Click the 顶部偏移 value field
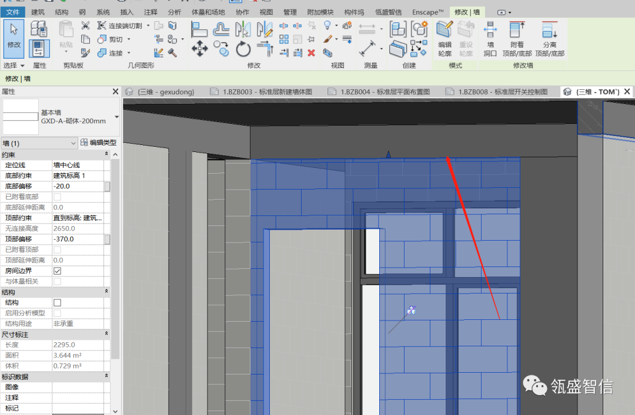The width and height of the screenshot is (635, 415). (78, 239)
